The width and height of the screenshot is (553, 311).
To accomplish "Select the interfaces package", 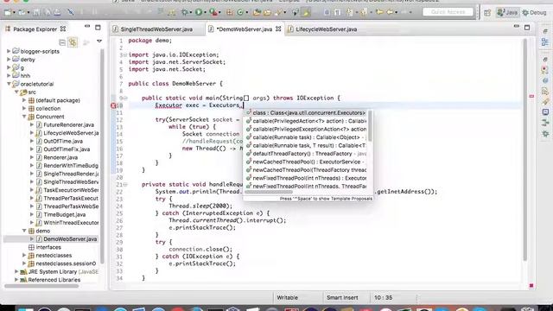I will (48, 247).
